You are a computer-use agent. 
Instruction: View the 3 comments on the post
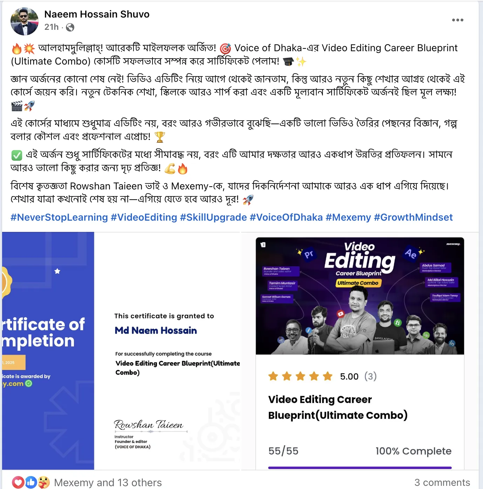point(442,483)
